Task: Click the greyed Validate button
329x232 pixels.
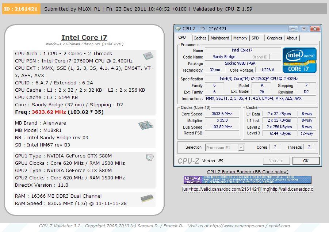Action: tap(276, 161)
